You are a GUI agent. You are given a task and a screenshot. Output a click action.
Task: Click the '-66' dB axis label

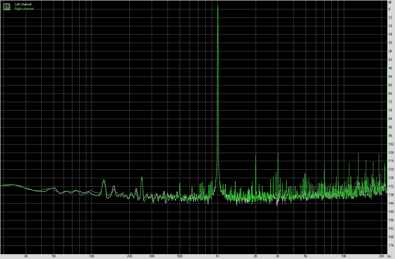[x=390, y=94]
